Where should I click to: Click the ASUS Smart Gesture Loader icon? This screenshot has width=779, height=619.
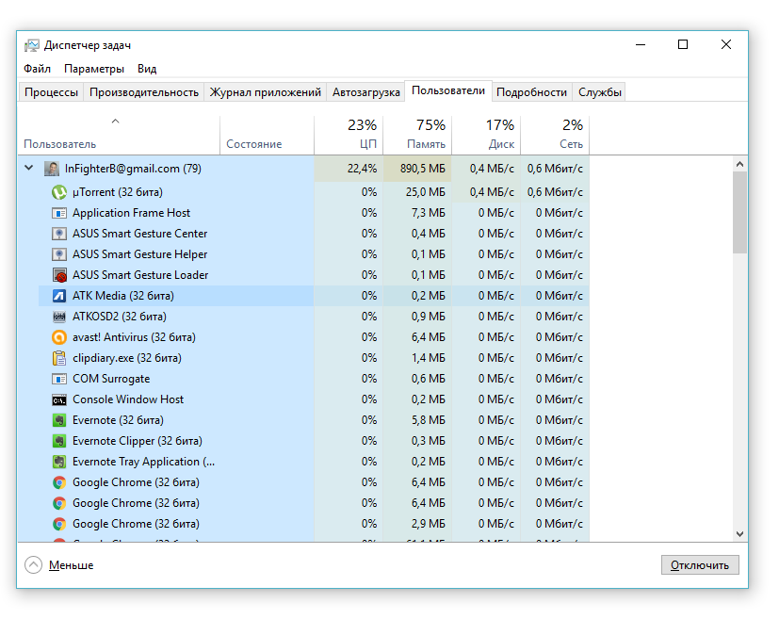59,275
